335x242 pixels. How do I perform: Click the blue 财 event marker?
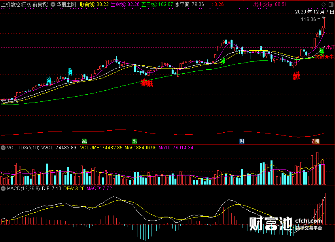tap(242, 141)
